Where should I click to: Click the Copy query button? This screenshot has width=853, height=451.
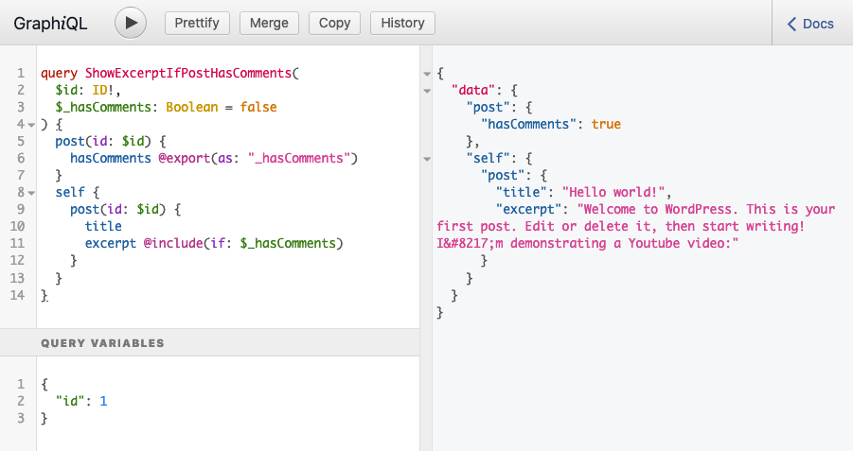click(334, 23)
